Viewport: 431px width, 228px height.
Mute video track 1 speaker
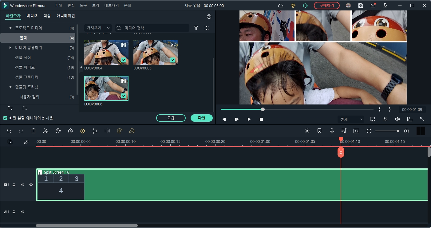tap(22, 185)
